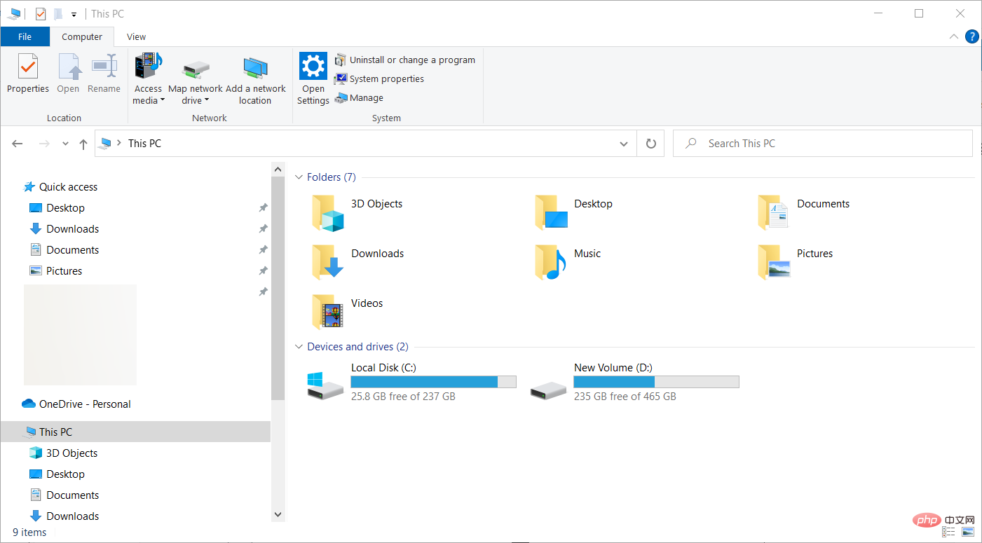
Task: Switch to the Computer ribbon tab
Action: point(82,37)
